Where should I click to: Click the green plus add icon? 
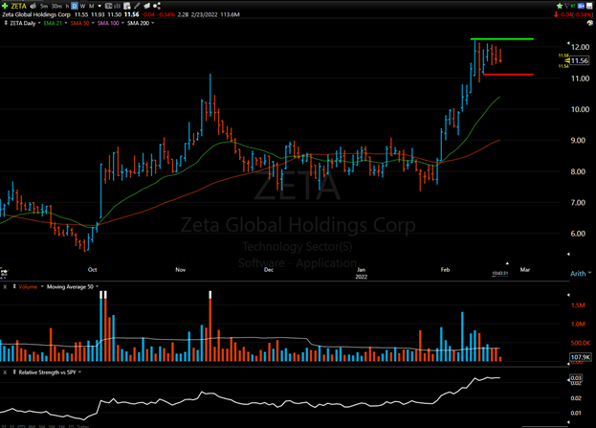pos(5,6)
